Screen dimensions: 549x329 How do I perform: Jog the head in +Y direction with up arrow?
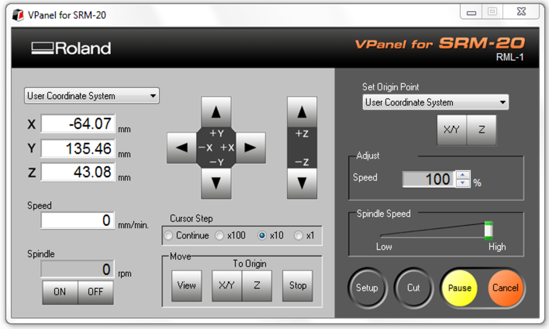216,112
